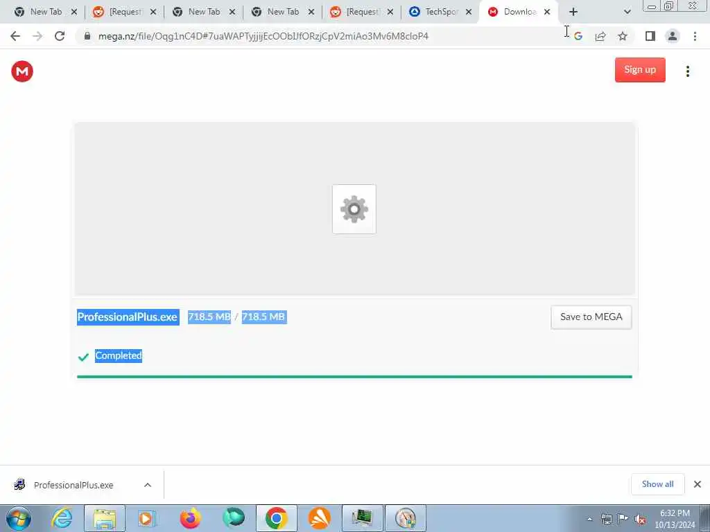
Task: Open the Chrome profile avatar
Action: (x=673, y=36)
